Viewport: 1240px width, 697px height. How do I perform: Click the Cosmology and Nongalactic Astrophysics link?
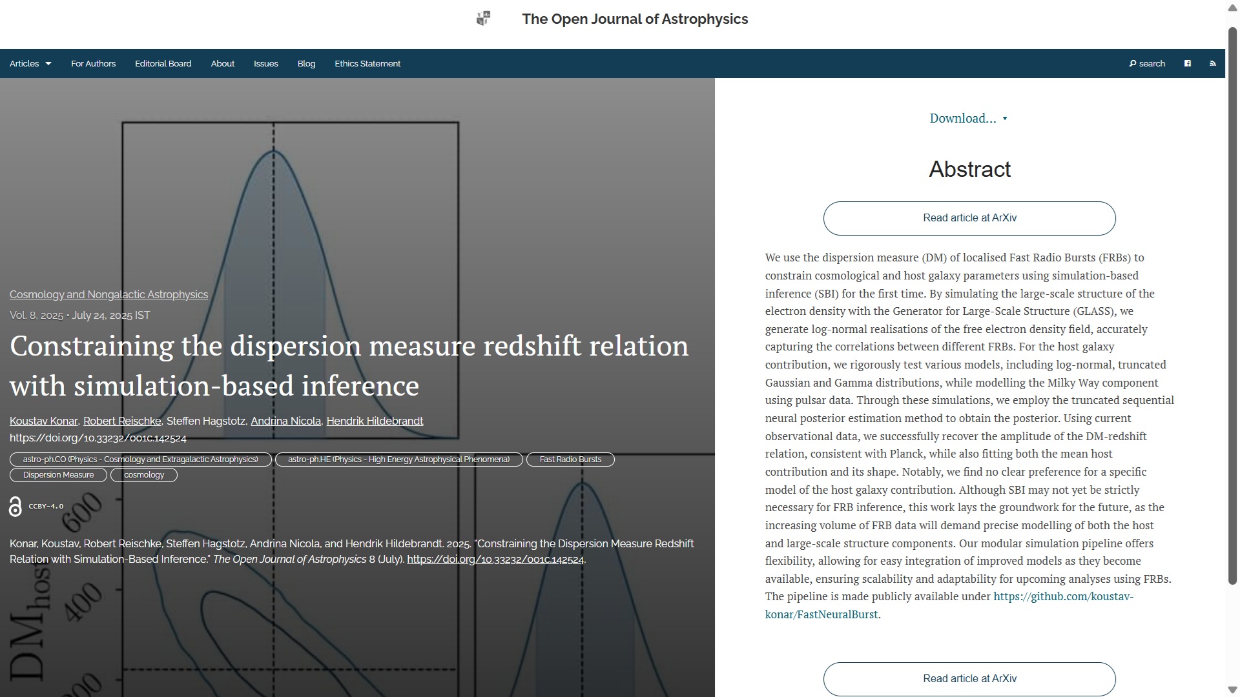108,294
